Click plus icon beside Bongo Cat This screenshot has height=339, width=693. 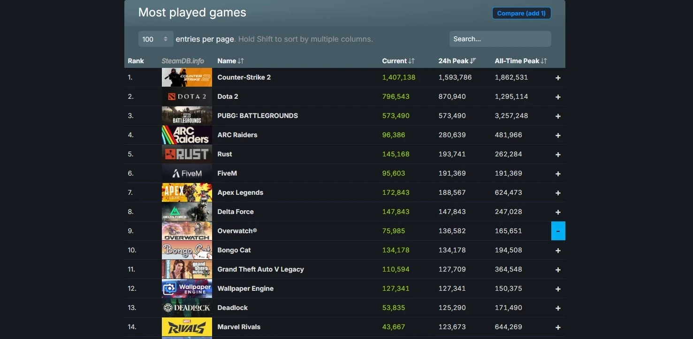coord(558,251)
